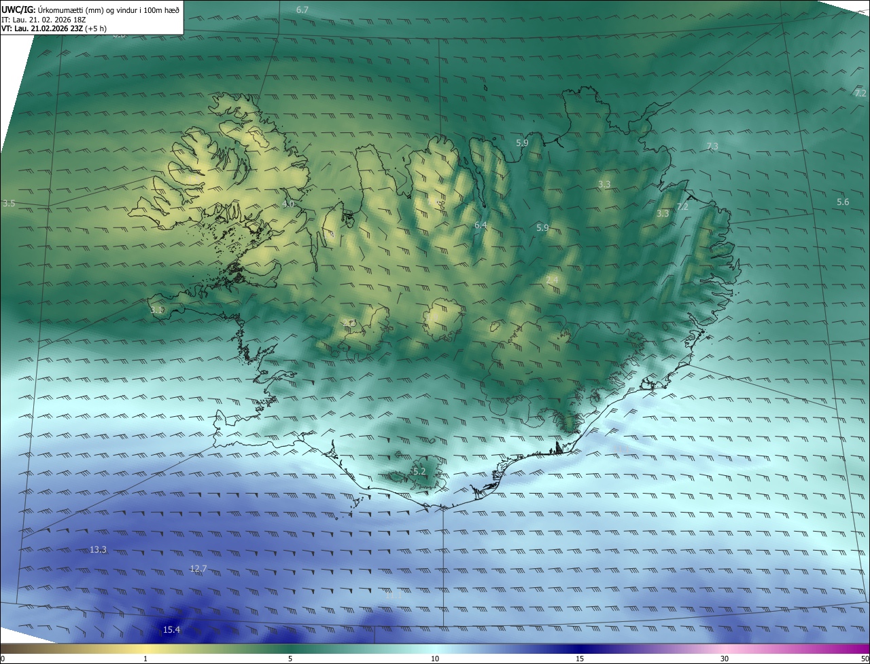Click the color scale tick labeled 30
This screenshot has height=664, width=870.
click(x=725, y=659)
